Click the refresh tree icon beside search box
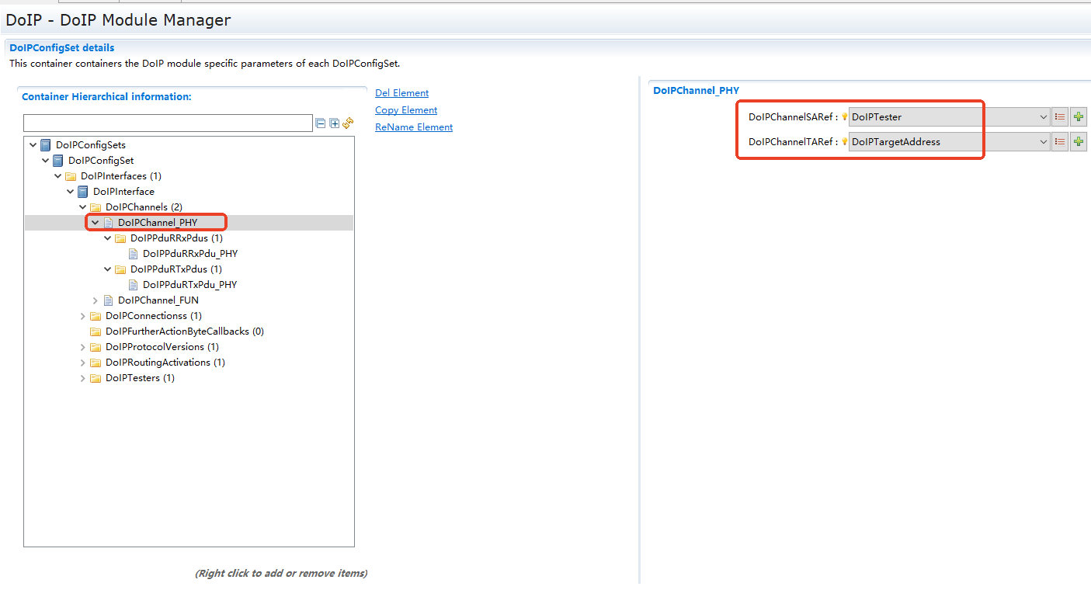 point(348,123)
